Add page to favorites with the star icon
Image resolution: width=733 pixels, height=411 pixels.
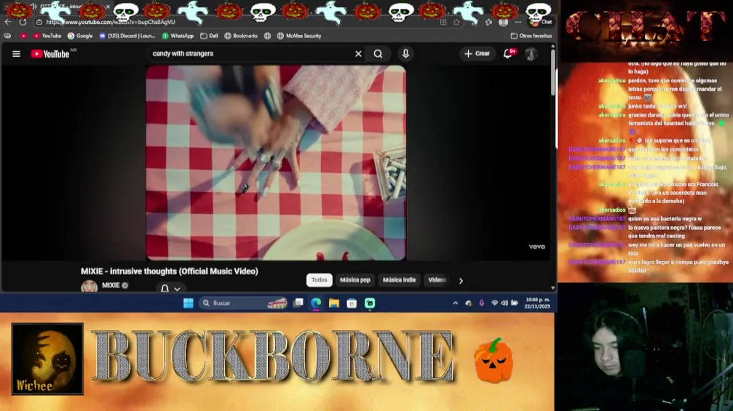[457, 22]
